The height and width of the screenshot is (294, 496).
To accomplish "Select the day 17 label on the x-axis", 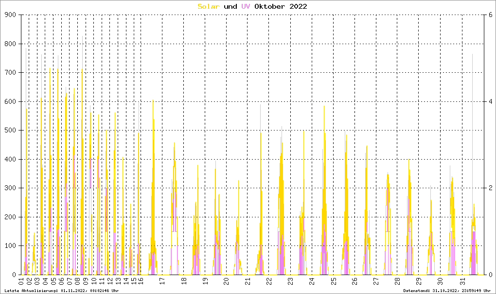I will pyautogui.click(x=163, y=281).
